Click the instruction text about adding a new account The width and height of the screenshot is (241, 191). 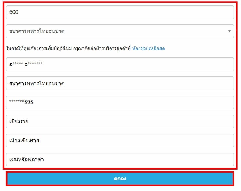(68, 49)
